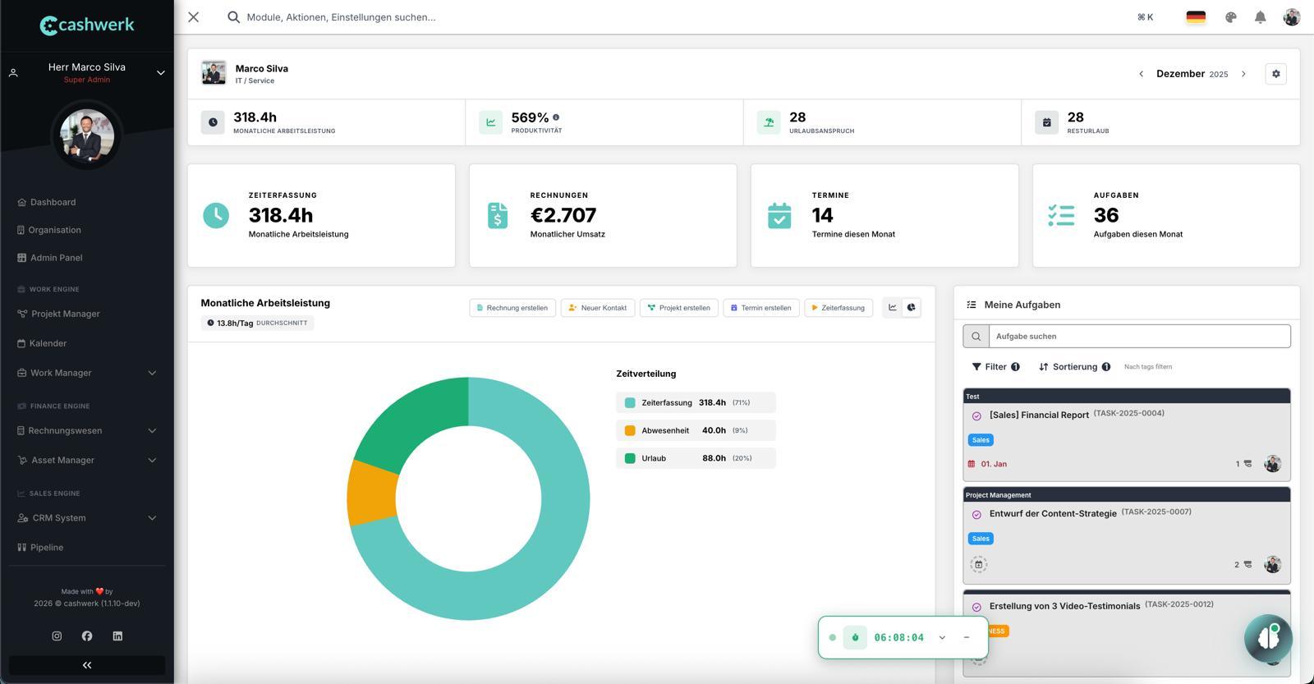
Task: Toggle Urlaub legend entry
Action: point(696,458)
